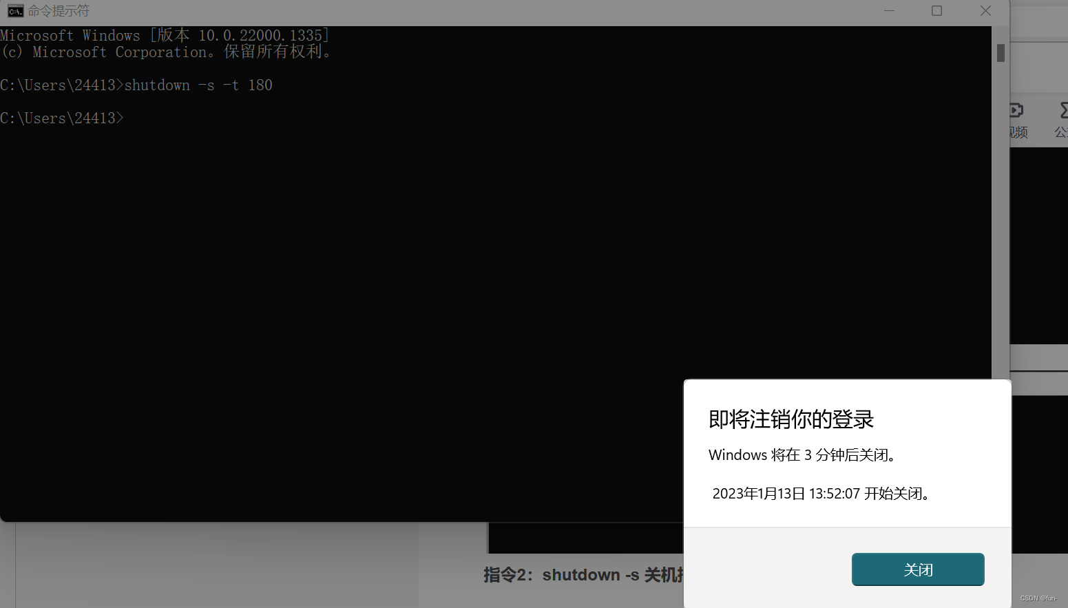This screenshot has width=1068, height=608.
Task: Select the C drive path text in prompt
Action: [59, 118]
